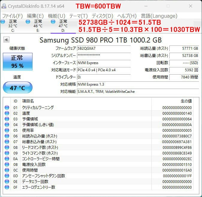Click raw value 000000697A381
This screenshot has width=202, height=197.
click(177, 142)
